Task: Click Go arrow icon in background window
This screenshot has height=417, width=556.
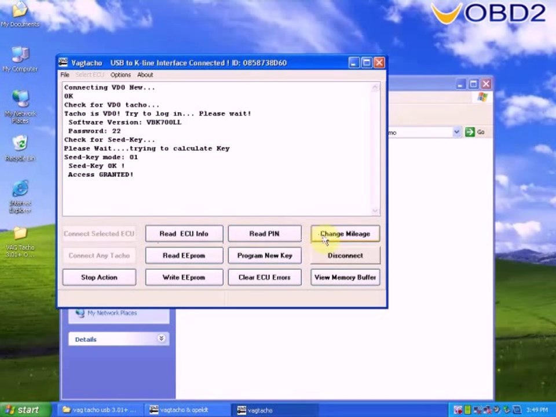Action: coord(470,132)
